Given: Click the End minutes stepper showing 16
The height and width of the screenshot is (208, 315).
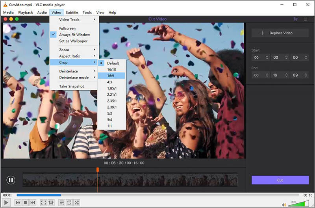Looking at the screenshot, I should point(286,75).
